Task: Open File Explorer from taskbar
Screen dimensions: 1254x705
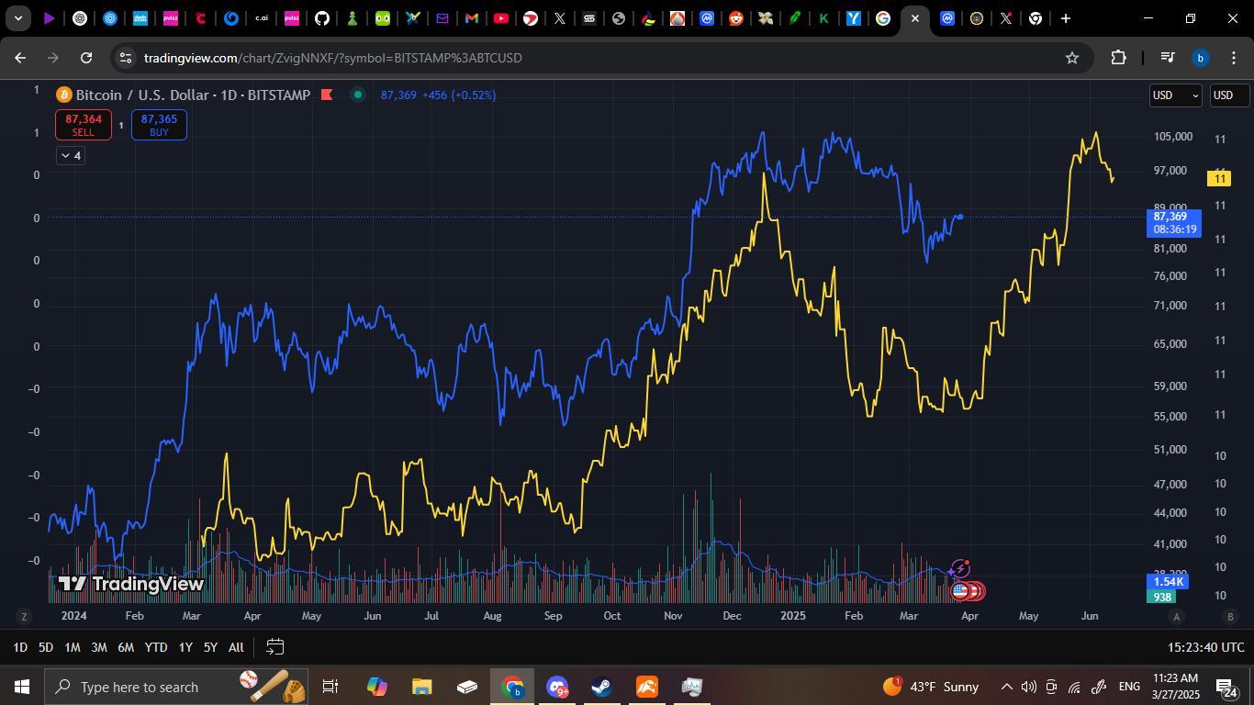Action: click(x=421, y=687)
